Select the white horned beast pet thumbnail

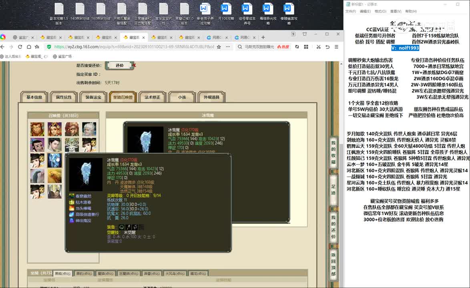point(72,145)
